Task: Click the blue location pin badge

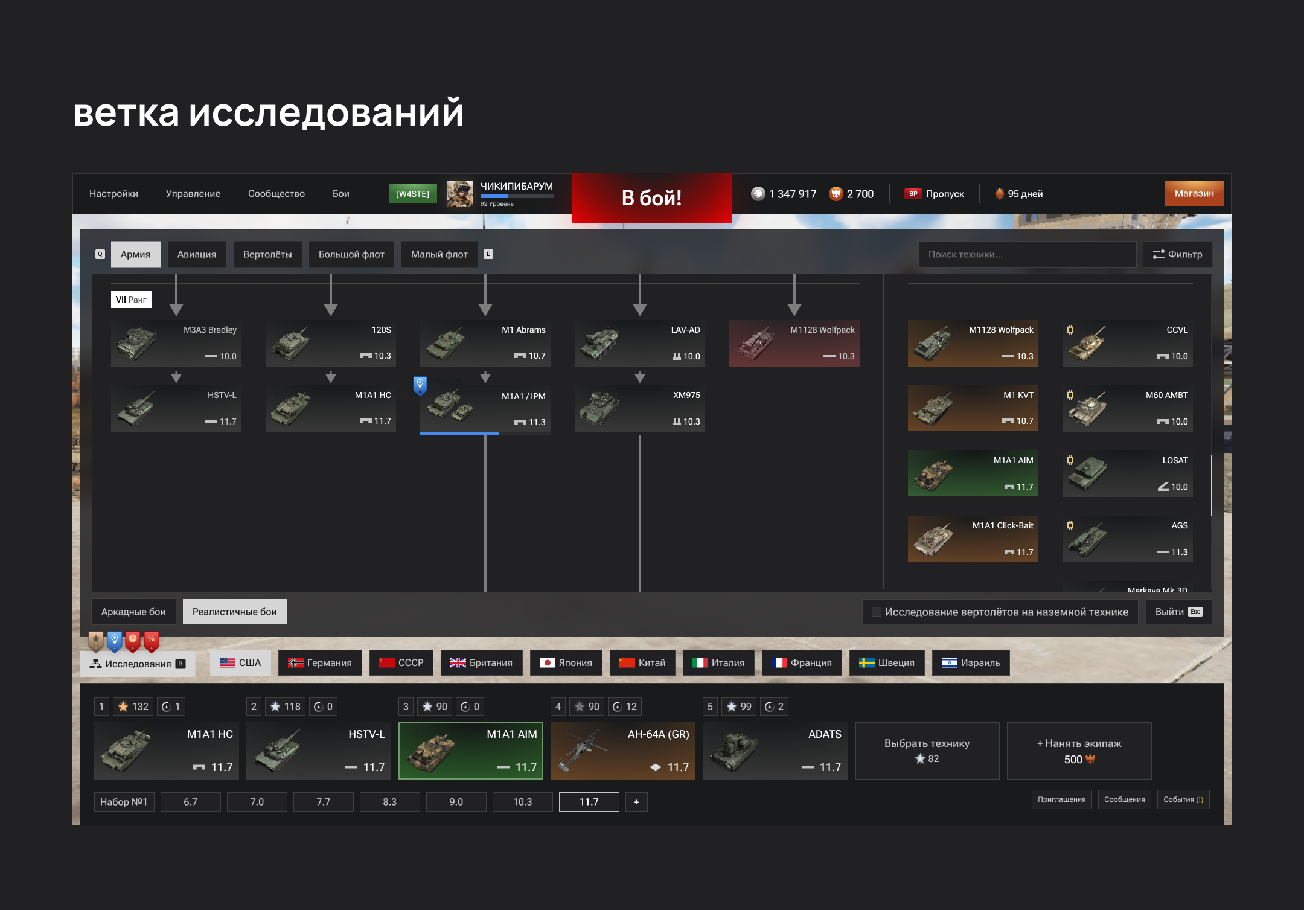Action: click(115, 641)
